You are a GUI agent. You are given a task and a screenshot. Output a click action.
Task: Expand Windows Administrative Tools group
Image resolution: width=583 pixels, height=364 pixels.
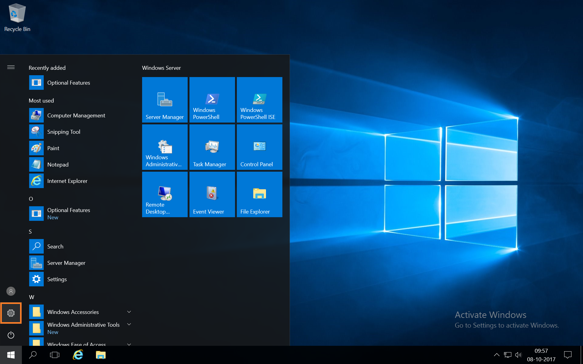(x=84, y=325)
